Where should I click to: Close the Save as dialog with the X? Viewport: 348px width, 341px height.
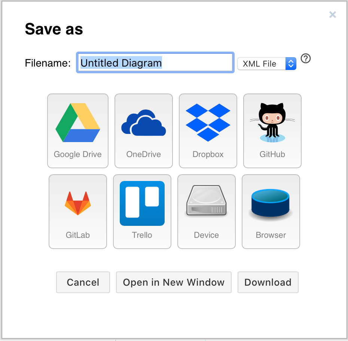coord(332,15)
